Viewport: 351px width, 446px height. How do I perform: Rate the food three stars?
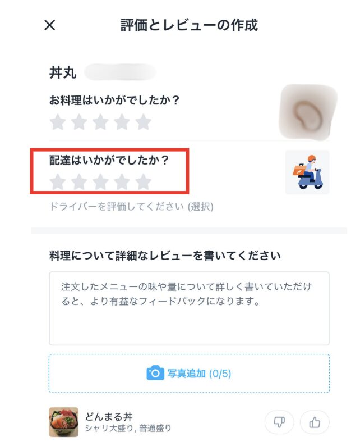[x=100, y=122]
